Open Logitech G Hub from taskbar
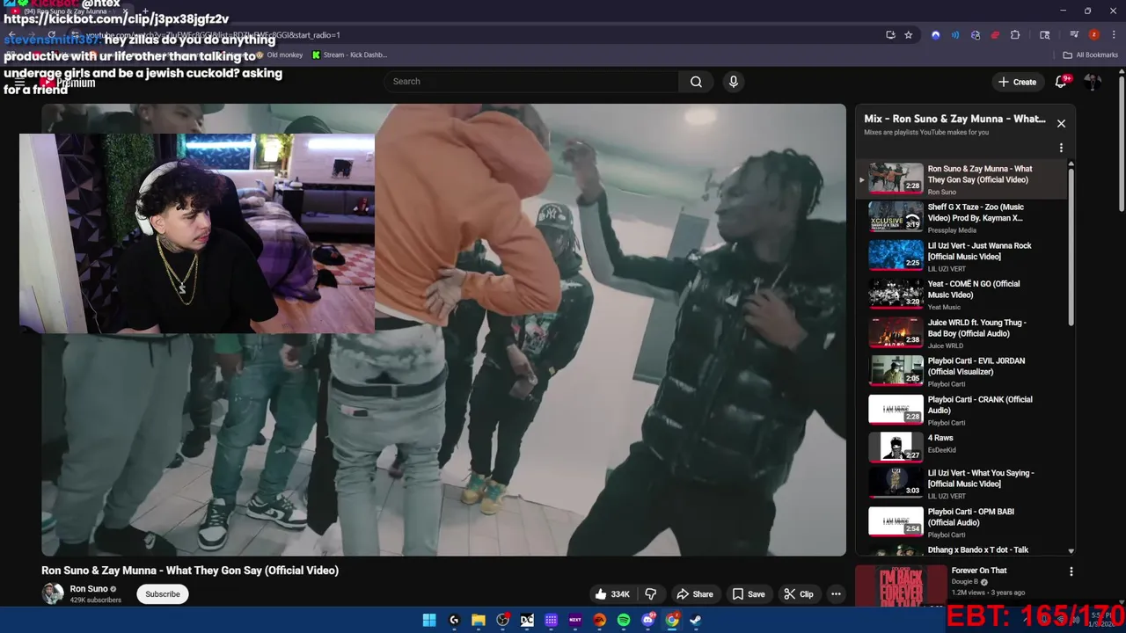The image size is (1126, 633). click(454, 620)
